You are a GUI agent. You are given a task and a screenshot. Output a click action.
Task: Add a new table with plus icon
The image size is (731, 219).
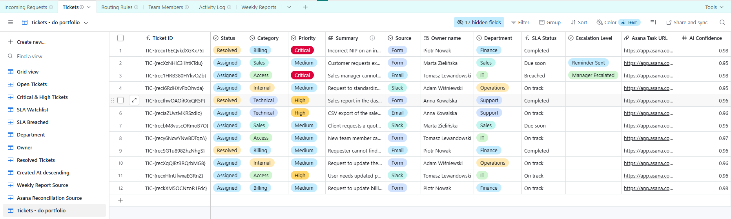305,7
